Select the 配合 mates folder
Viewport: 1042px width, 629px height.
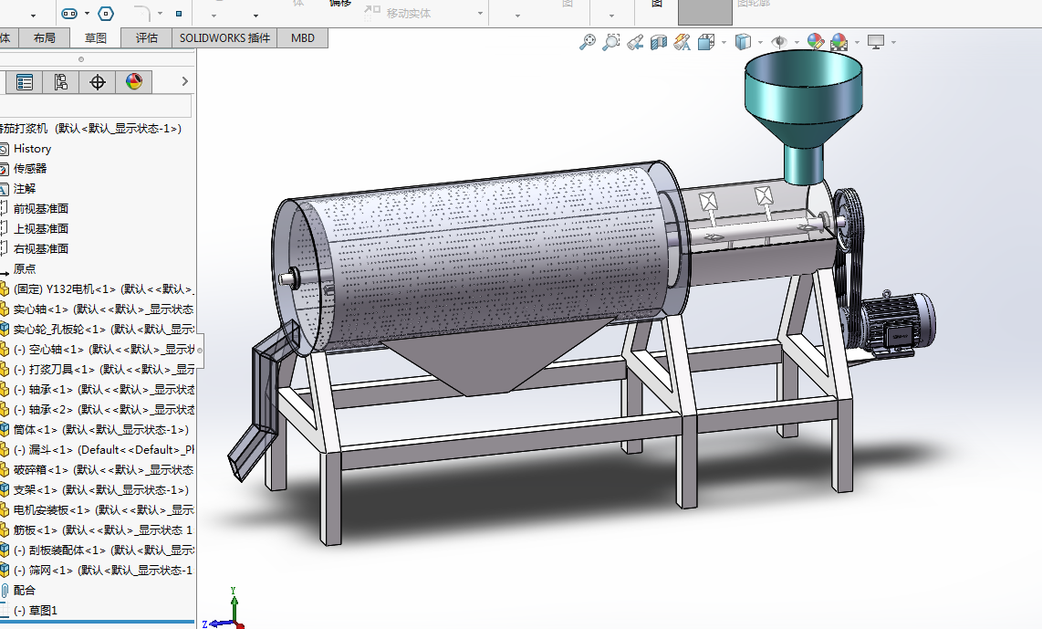pos(24,591)
